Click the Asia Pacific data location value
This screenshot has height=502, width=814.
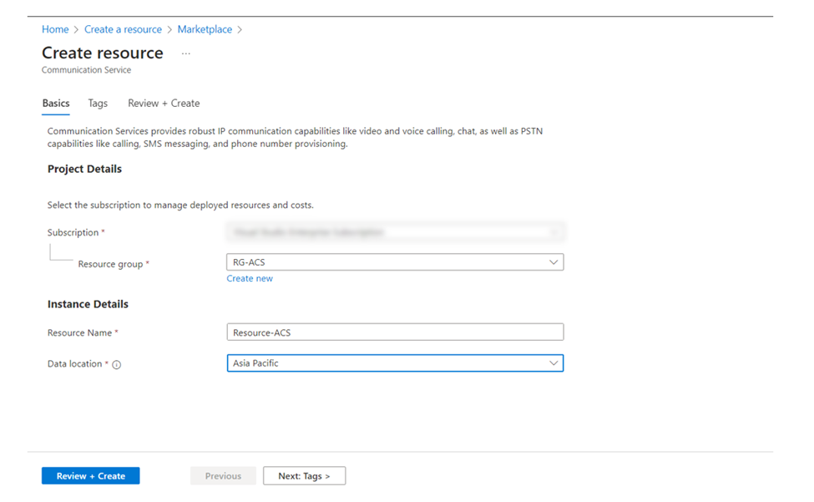click(x=255, y=363)
